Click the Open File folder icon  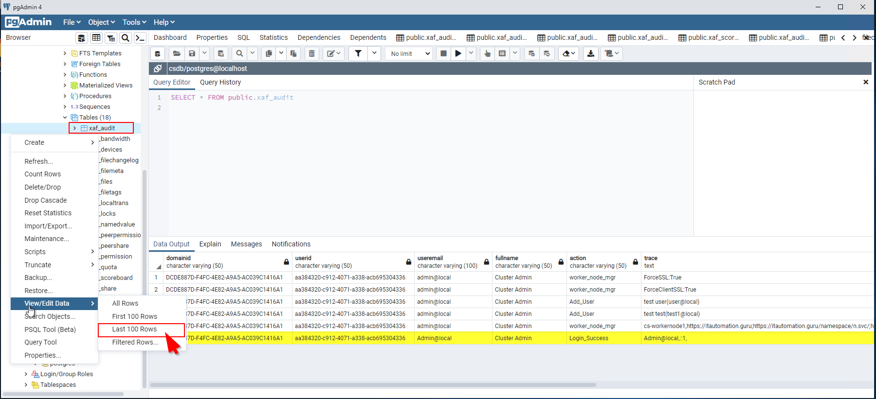[177, 53]
